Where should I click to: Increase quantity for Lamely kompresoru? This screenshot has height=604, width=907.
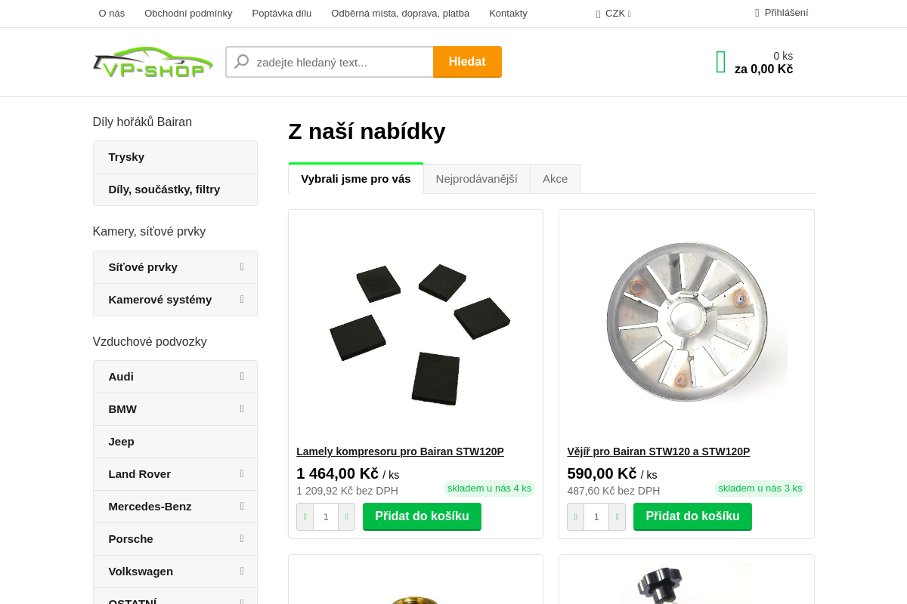click(346, 516)
